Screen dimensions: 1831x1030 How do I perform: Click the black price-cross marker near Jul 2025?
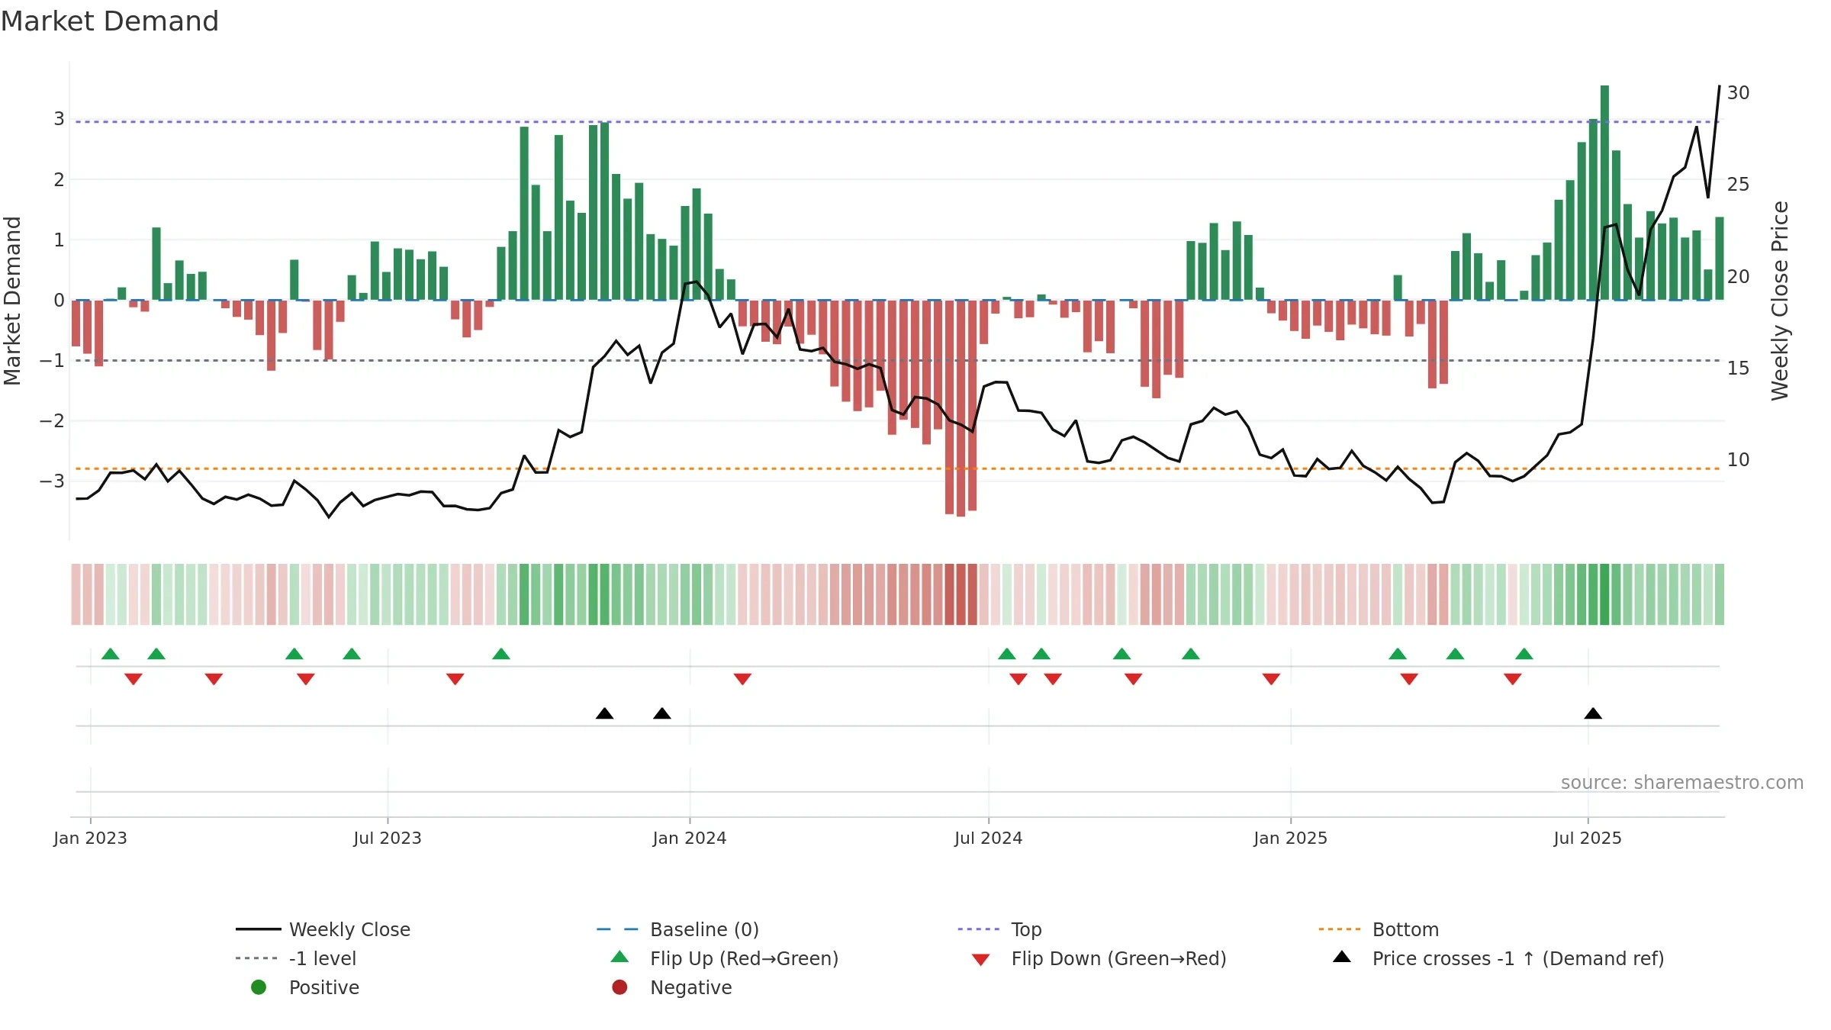[1593, 713]
